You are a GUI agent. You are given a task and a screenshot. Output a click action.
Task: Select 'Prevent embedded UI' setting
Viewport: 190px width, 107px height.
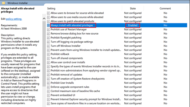coord(63,95)
